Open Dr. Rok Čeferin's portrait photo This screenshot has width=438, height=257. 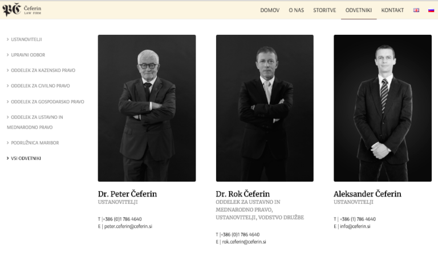pyautogui.click(x=265, y=108)
